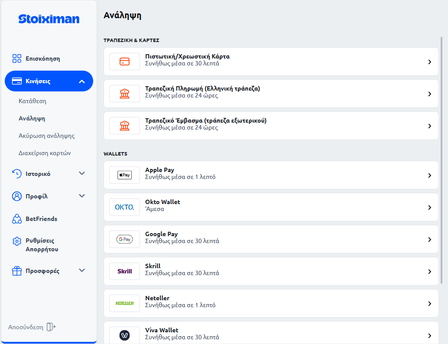Click the credit card payment icon
The height and width of the screenshot is (344, 448).
click(124, 62)
